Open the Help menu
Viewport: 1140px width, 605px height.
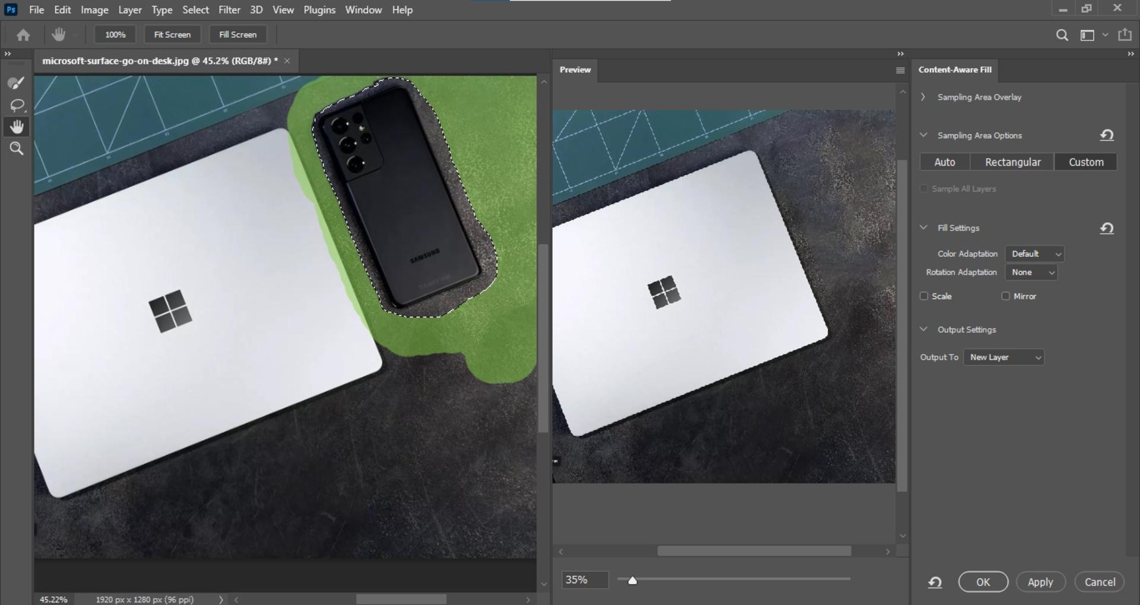[402, 9]
